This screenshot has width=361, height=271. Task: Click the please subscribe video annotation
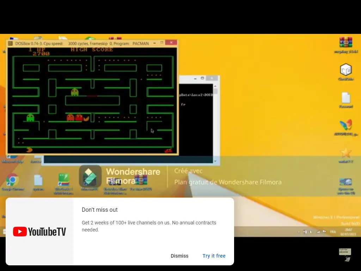[x=345, y=251]
